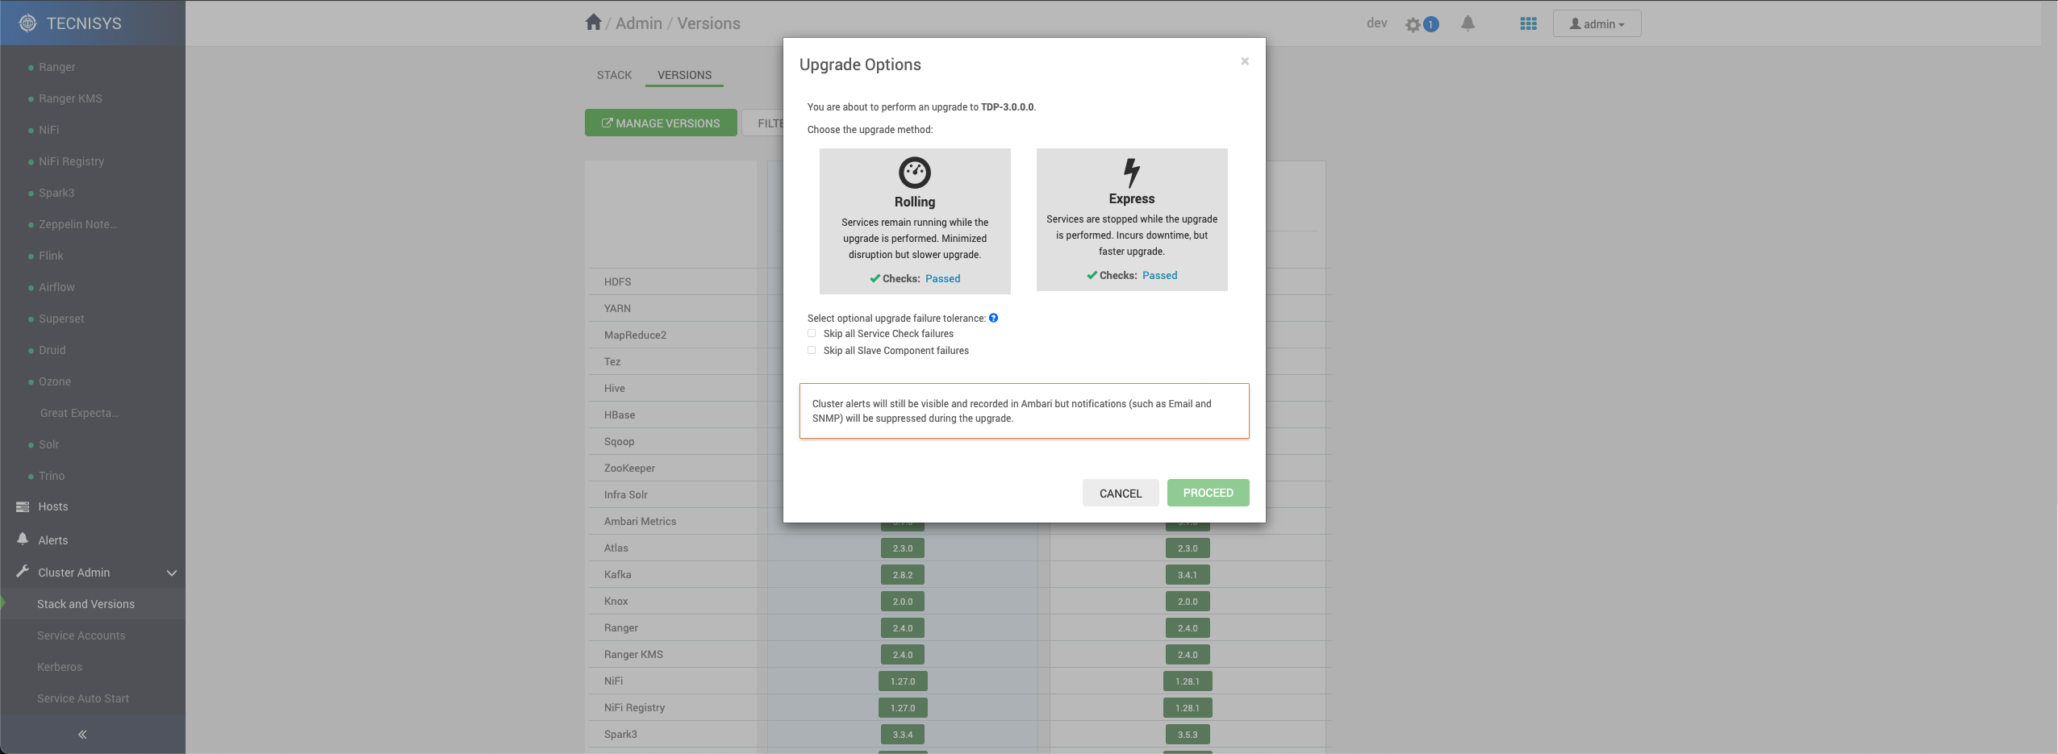This screenshot has height=754, width=2058.
Task: Collapse sidebar with double chevron icon
Action: [x=82, y=735]
